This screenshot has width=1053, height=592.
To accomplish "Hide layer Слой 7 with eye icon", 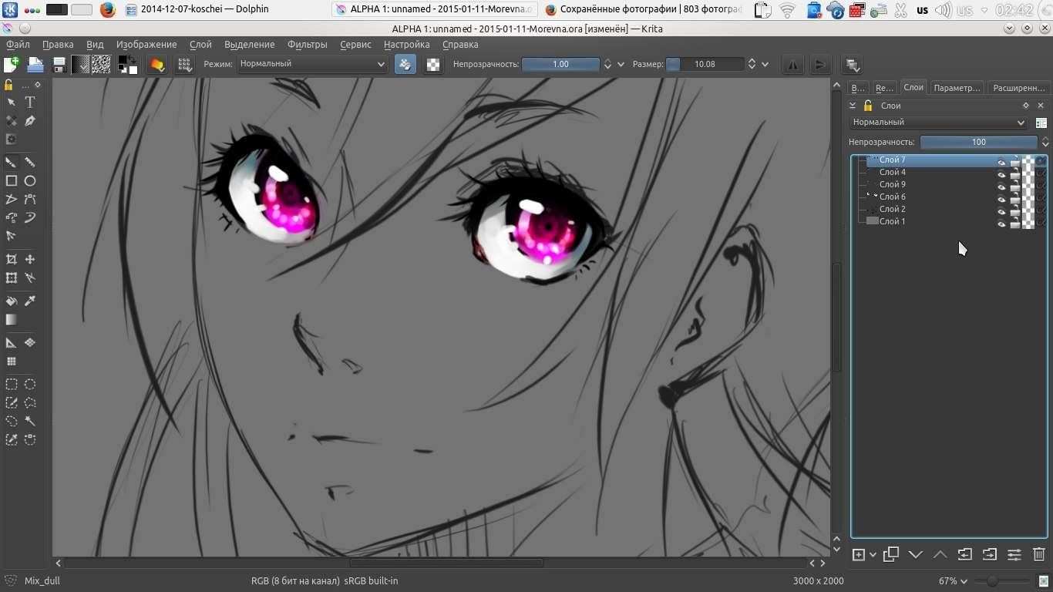I will (x=1001, y=162).
